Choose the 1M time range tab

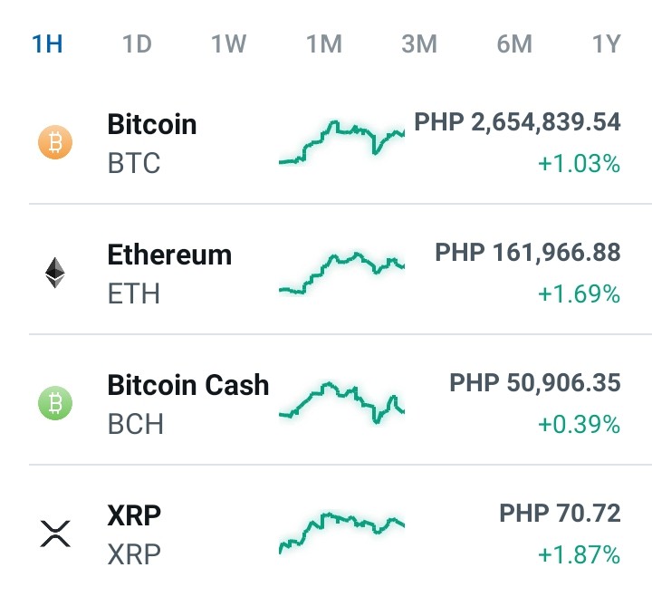click(324, 43)
